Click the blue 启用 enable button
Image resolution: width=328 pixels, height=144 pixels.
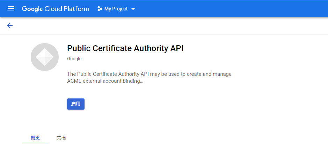pyautogui.click(x=76, y=104)
